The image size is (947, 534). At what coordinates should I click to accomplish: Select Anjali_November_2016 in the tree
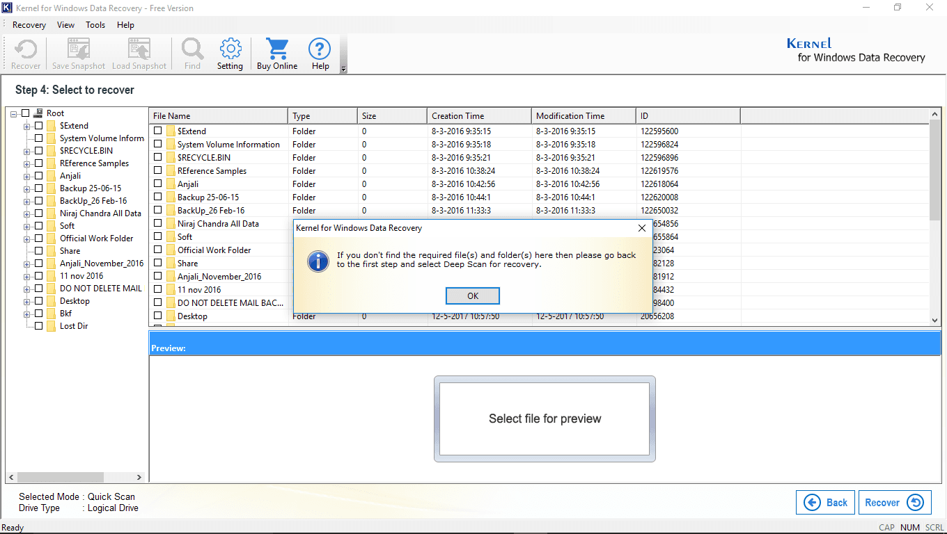(102, 264)
